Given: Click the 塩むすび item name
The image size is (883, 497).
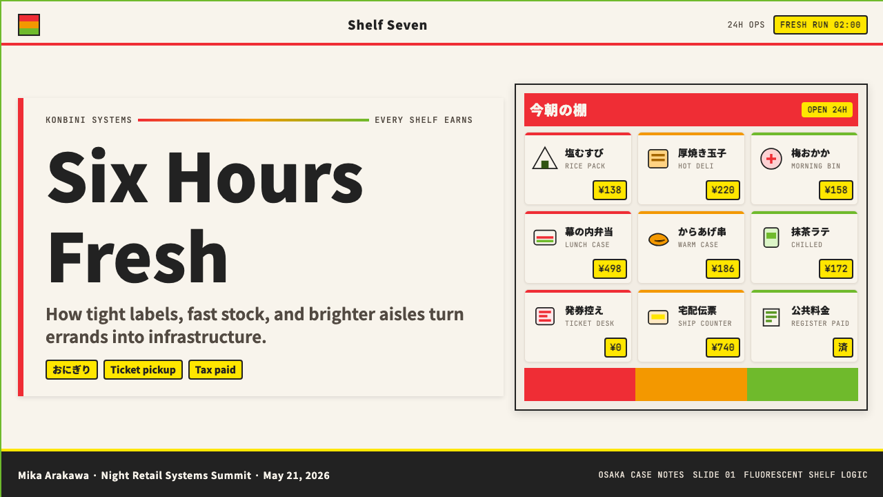Looking at the screenshot, I should click(x=584, y=153).
